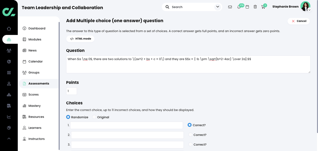Mark choice 1 as Correct
Screen dimensions: 318x151
189,125
